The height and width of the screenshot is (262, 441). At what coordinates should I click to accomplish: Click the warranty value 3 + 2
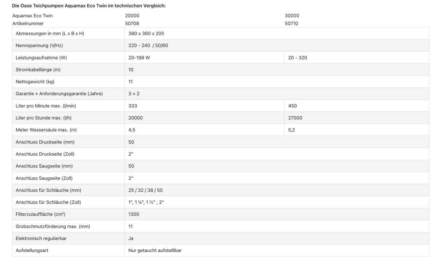click(x=134, y=93)
